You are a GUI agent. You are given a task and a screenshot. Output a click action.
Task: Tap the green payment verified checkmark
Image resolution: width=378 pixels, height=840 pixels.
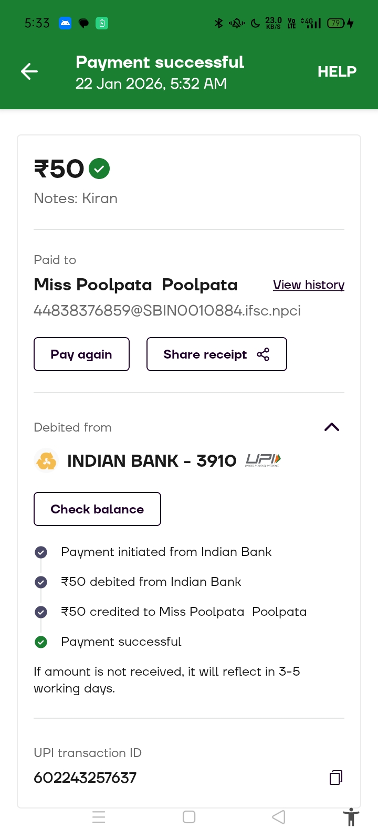click(99, 169)
